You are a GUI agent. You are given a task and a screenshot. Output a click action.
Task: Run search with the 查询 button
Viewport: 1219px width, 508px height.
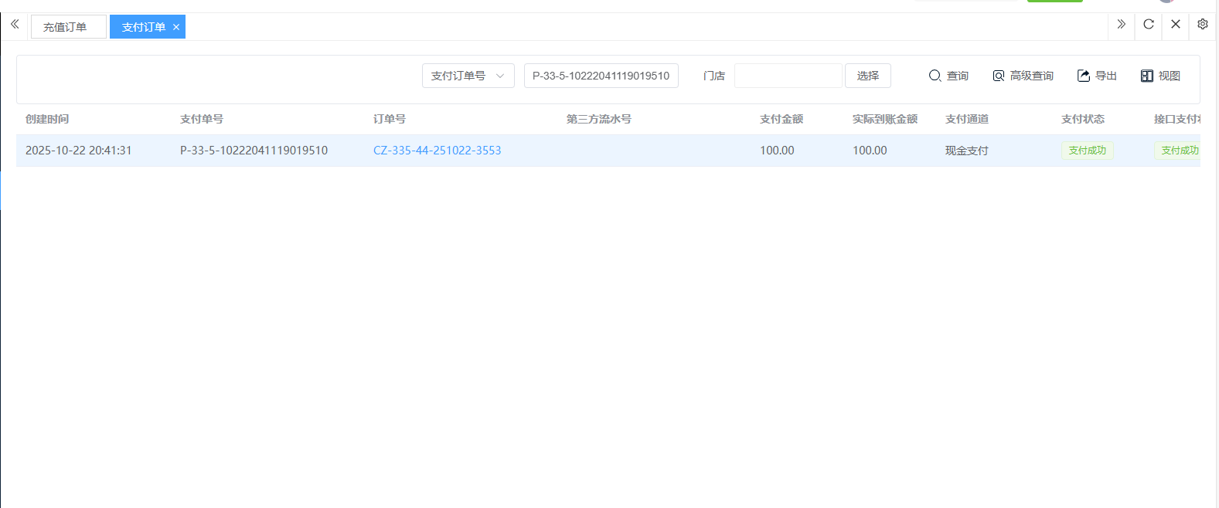coord(948,76)
